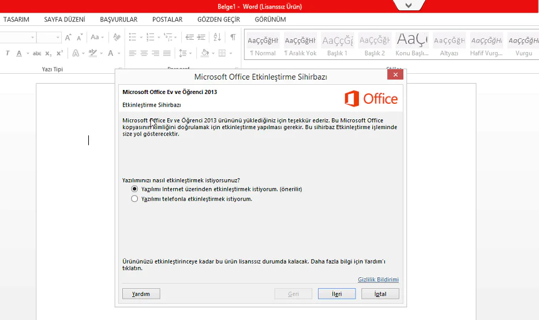
Task: Align text to the right
Action: (x=156, y=53)
